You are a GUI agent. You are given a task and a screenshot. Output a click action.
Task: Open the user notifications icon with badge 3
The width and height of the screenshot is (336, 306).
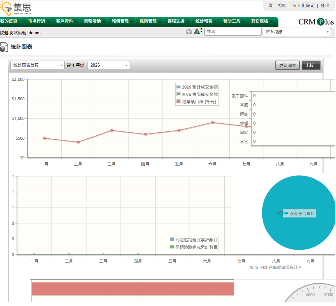pos(197,32)
